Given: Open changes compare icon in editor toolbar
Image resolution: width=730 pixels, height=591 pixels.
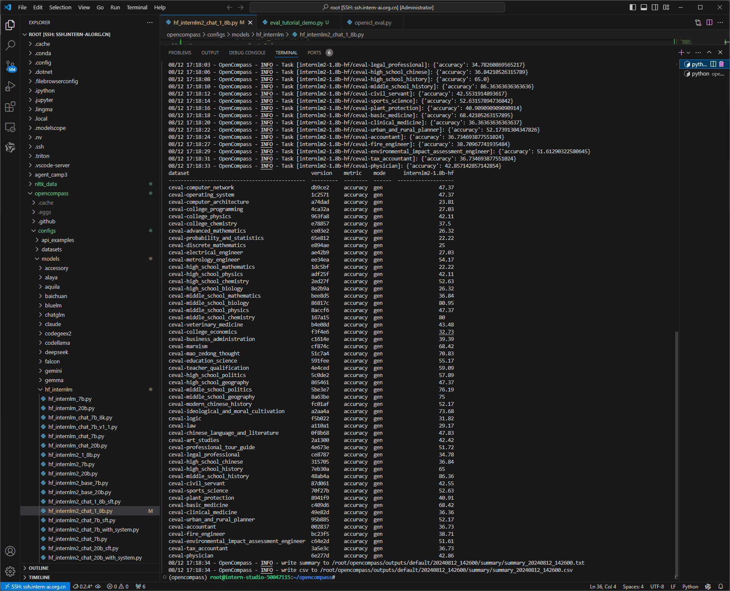Looking at the screenshot, I should click(x=698, y=23).
